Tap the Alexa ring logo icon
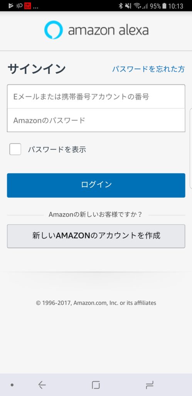 tap(54, 30)
